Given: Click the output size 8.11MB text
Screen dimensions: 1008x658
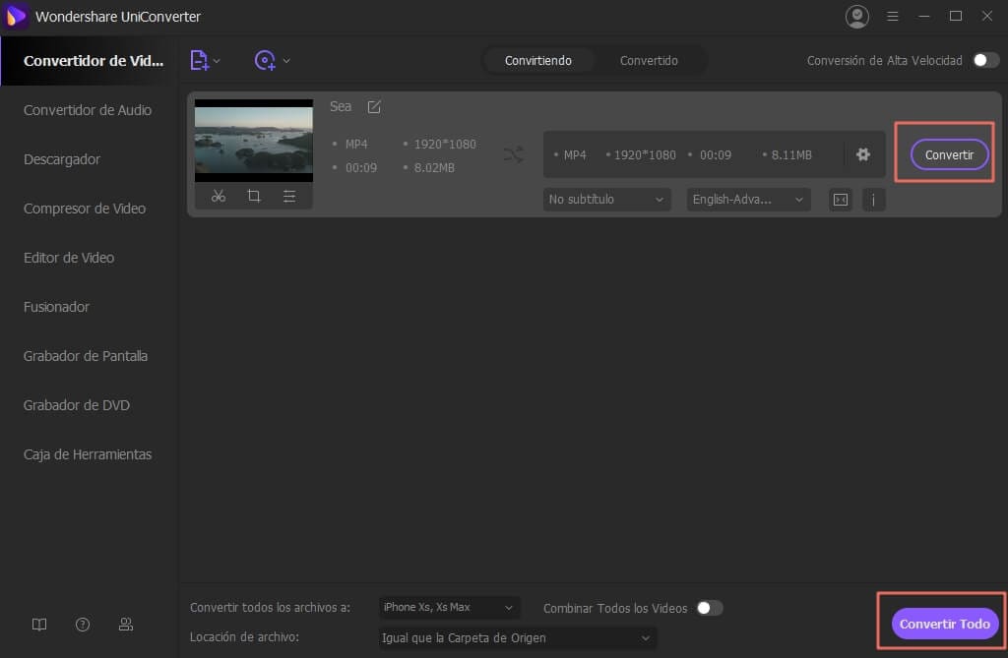Looking at the screenshot, I should 791,154.
